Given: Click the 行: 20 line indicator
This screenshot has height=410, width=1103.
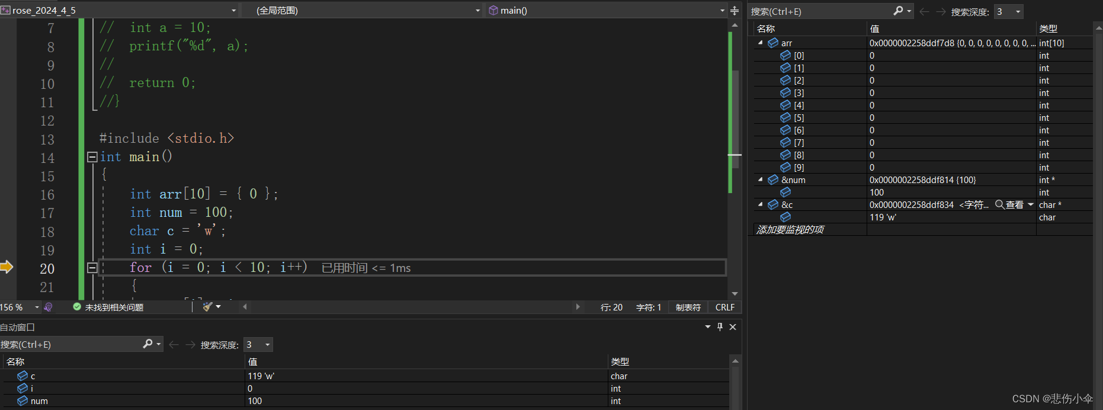Looking at the screenshot, I should point(611,307).
